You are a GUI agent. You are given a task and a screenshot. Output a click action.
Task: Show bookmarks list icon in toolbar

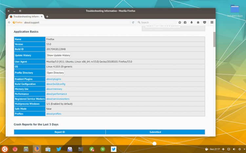pos(185,22)
